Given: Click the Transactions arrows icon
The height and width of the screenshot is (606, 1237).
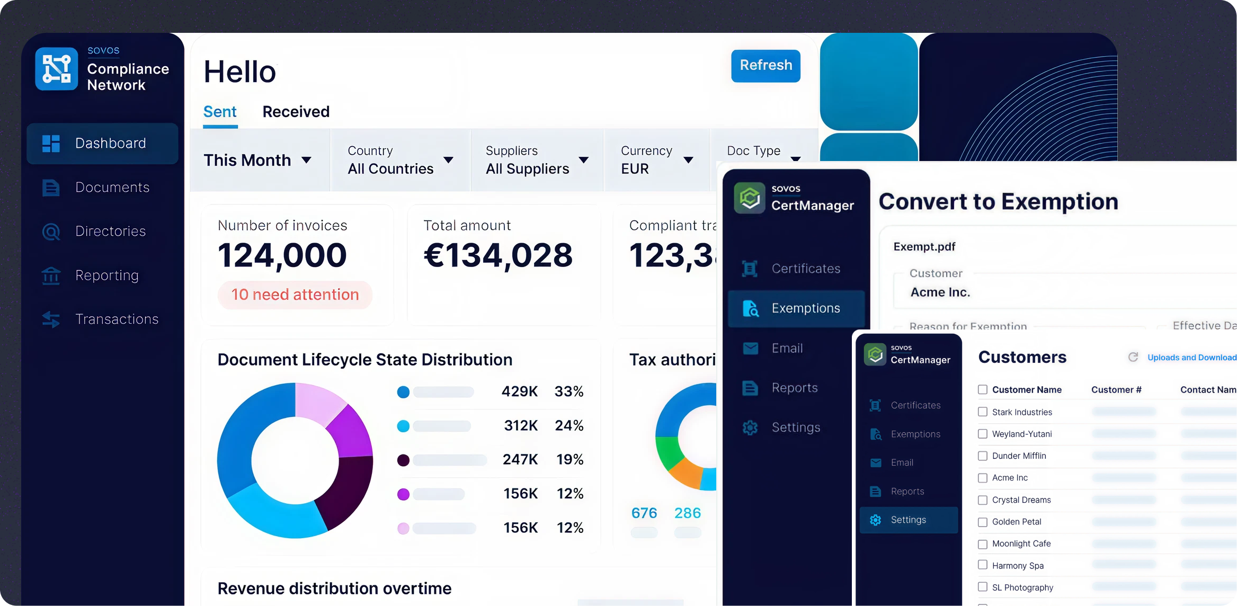Looking at the screenshot, I should (51, 319).
